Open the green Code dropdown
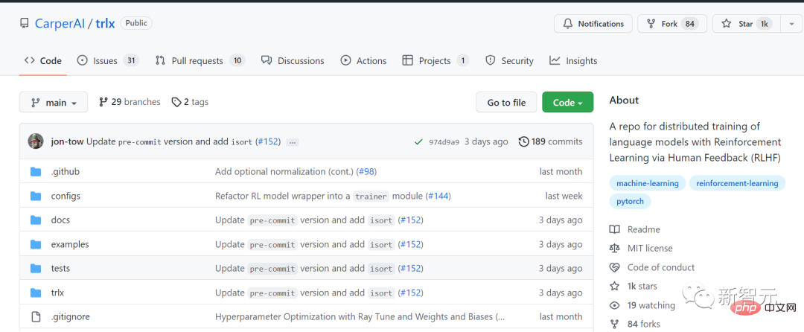Image resolution: width=804 pixels, height=332 pixels. click(x=567, y=103)
